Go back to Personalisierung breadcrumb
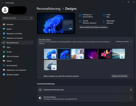 click(x=48, y=9)
